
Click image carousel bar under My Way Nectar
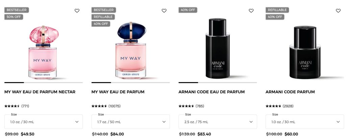point(44,82)
